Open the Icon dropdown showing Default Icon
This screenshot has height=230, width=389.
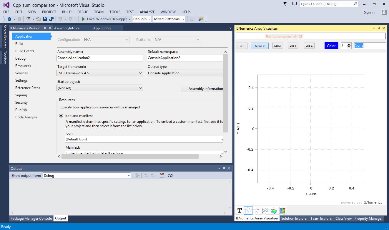coord(144,139)
